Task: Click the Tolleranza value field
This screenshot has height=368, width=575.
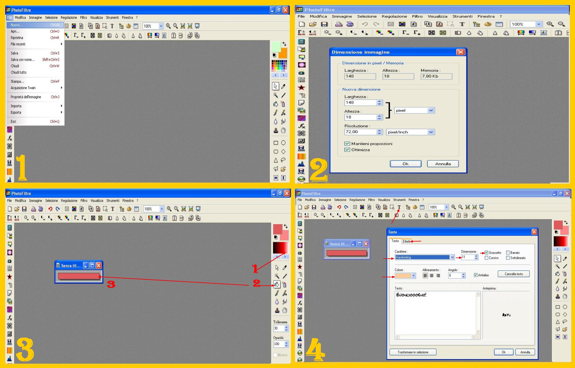Action: tap(278, 328)
